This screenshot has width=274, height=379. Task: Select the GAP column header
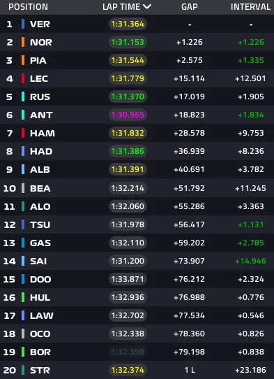190,7
